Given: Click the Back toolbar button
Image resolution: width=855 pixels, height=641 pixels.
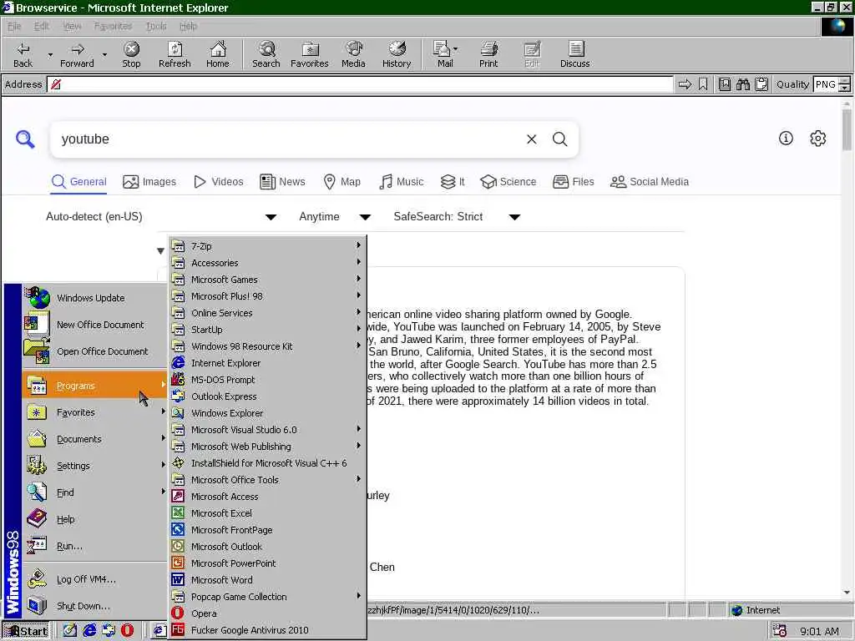Looking at the screenshot, I should coord(23,54).
